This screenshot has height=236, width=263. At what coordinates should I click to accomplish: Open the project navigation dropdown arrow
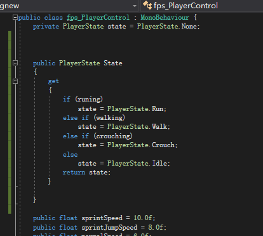135,6
